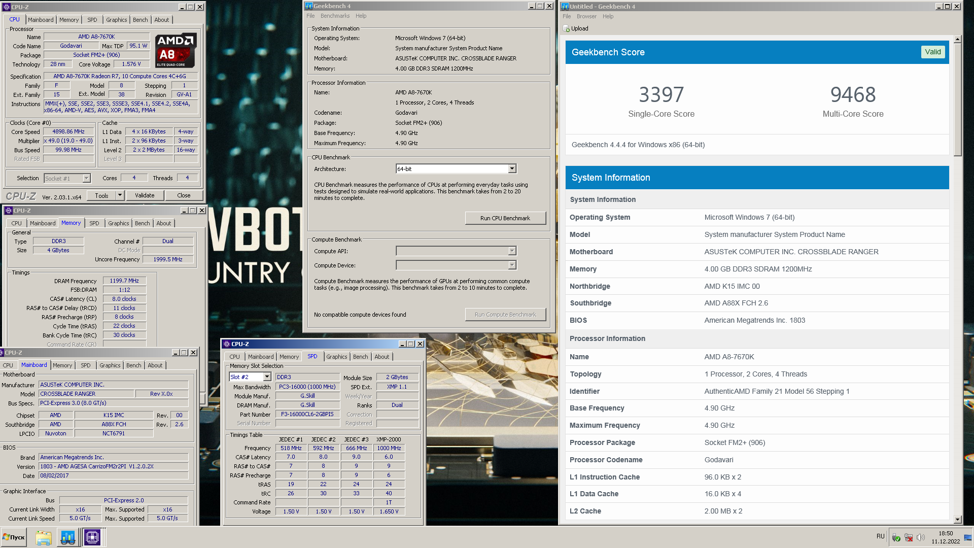974x548 pixels.
Task: Open Windows Explorer from the taskbar
Action: pyautogui.click(x=44, y=537)
